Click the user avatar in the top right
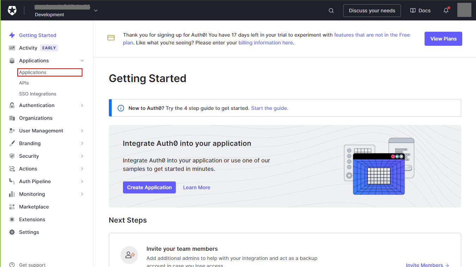The image size is (476, 267). (464, 10)
